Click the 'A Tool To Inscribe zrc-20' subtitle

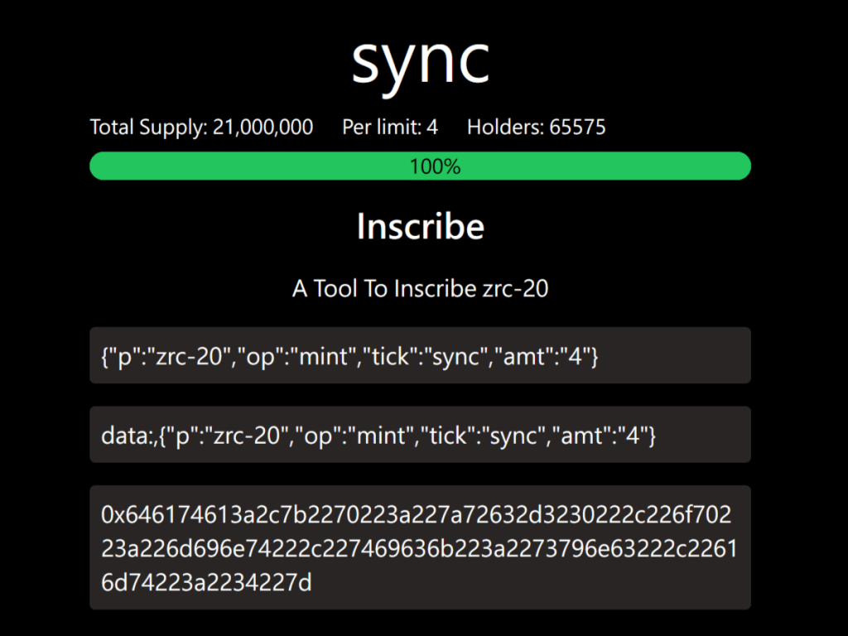(420, 289)
